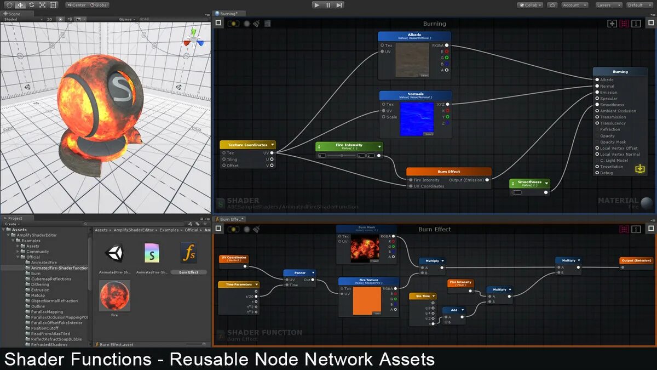Expand the Official examples folder
Screen dimensions: 657x370
[x=18, y=257]
